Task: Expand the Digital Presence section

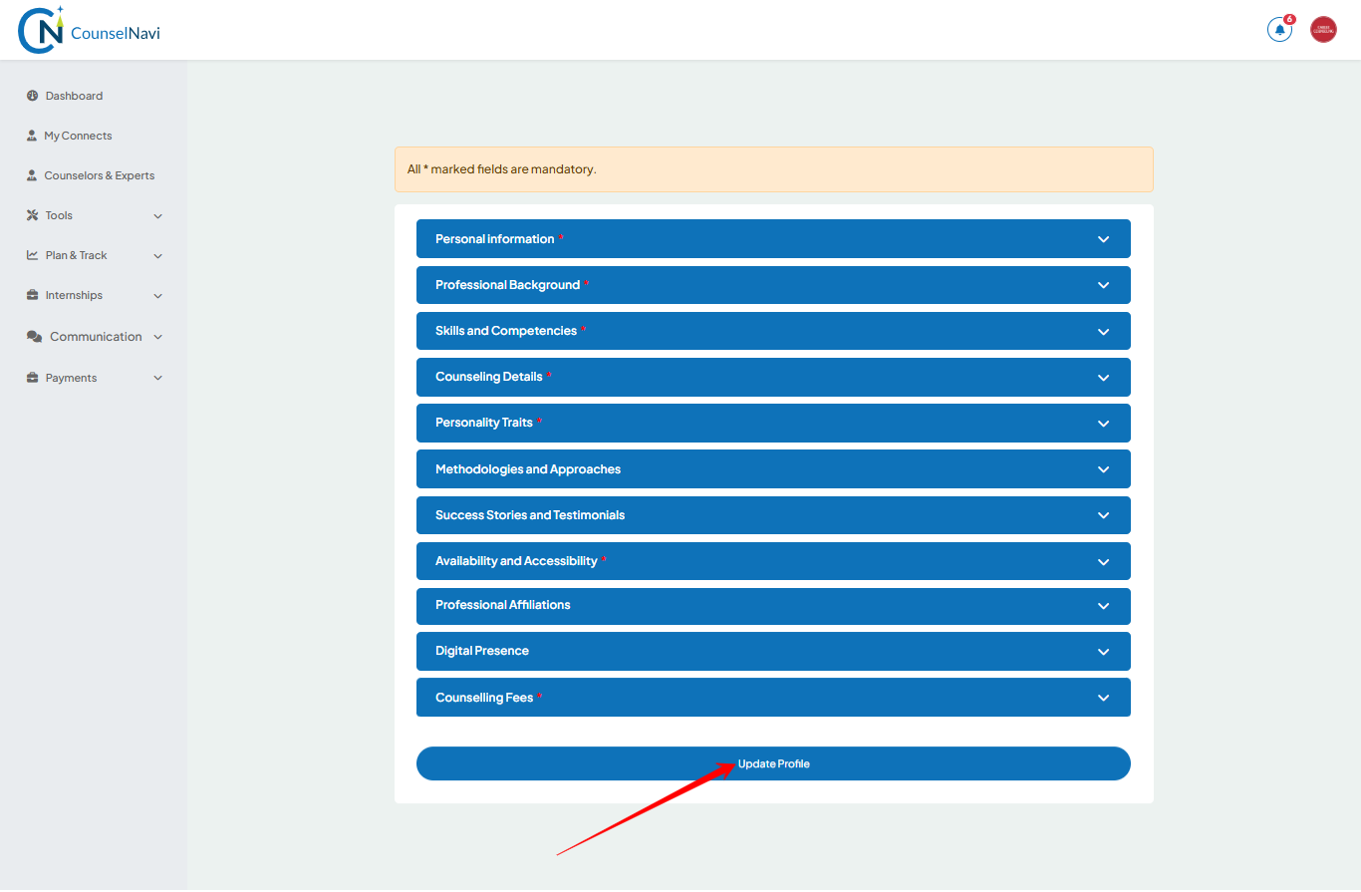Action: pos(772,651)
